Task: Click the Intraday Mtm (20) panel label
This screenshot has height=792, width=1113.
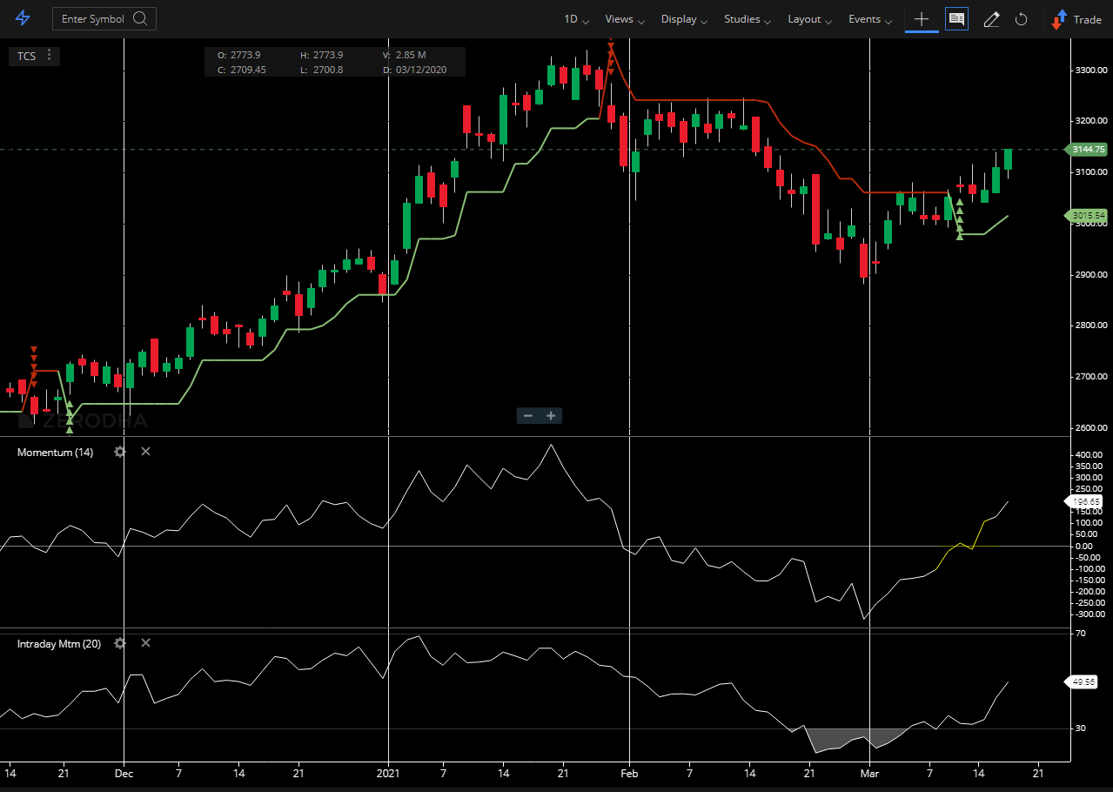Action: tap(59, 643)
